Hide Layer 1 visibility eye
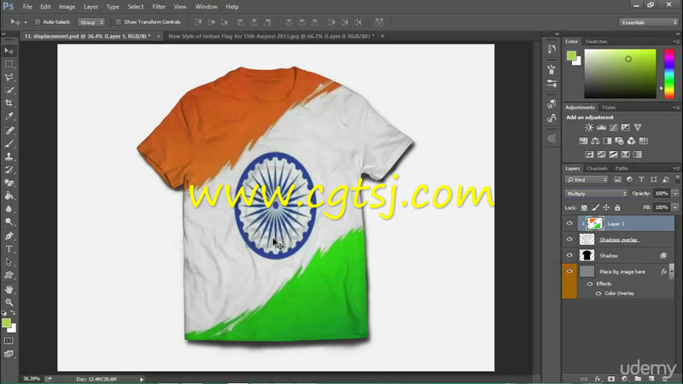Screen dimensions: 683x384 coord(569,224)
